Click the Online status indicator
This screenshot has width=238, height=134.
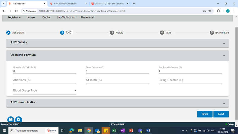point(229,124)
